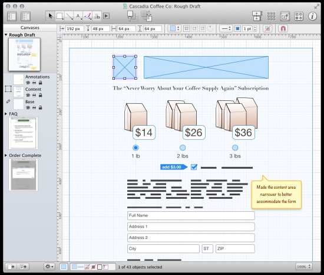Viewport: 324px width, 275px height.
Task: Click the stroke color swatch
Action: click(x=237, y=28)
